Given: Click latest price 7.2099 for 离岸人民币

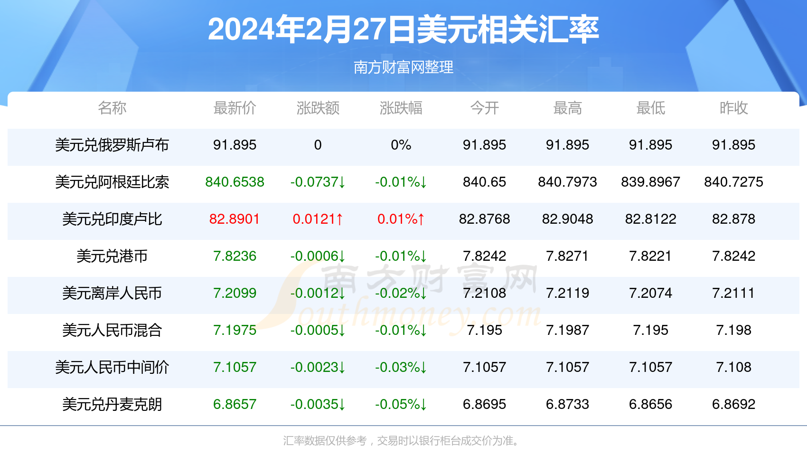Looking at the screenshot, I should pyautogui.click(x=235, y=293).
